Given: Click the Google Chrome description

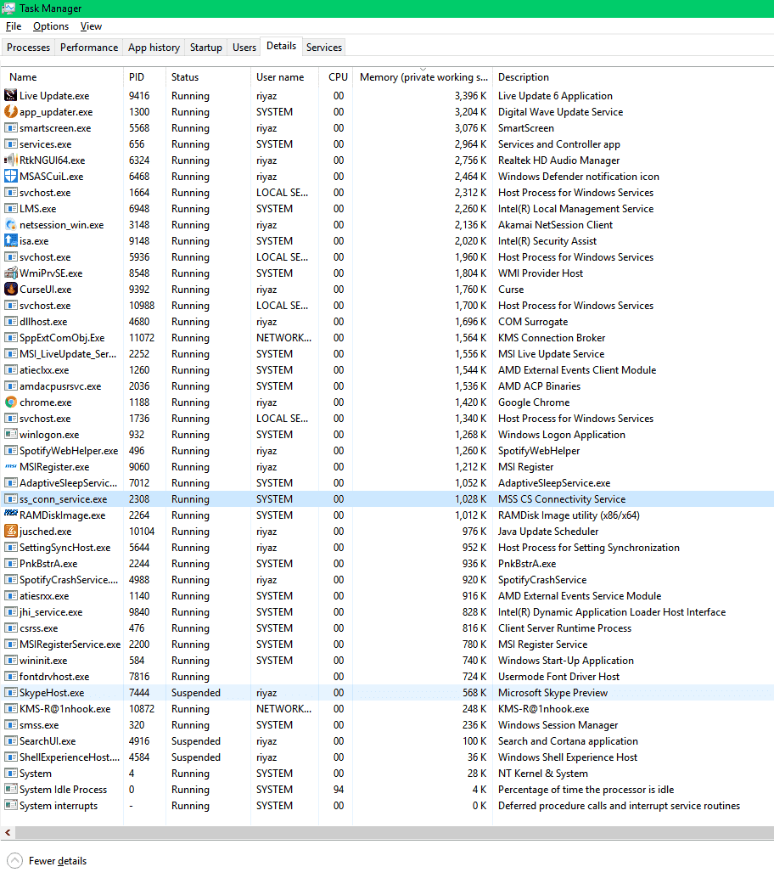Looking at the screenshot, I should (x=534, y=402).
